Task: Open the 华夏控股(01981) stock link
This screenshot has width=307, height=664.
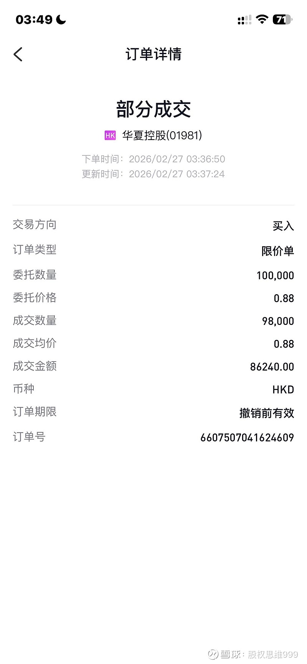Action: (162, 135)
